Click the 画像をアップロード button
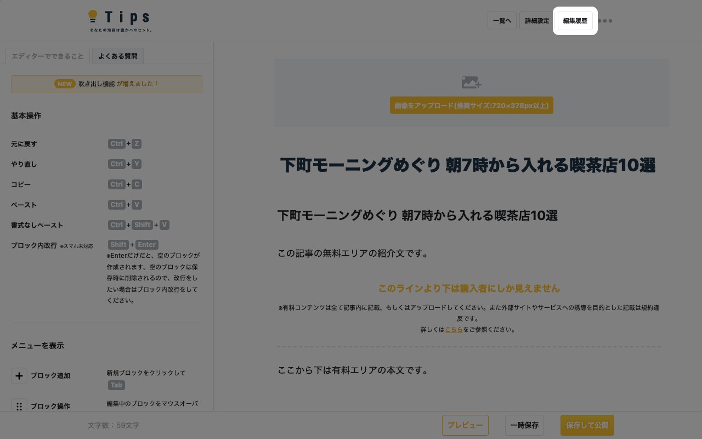The height and width of the screenshot is (439, 702). pyautogui.click(x=472, y=105)
